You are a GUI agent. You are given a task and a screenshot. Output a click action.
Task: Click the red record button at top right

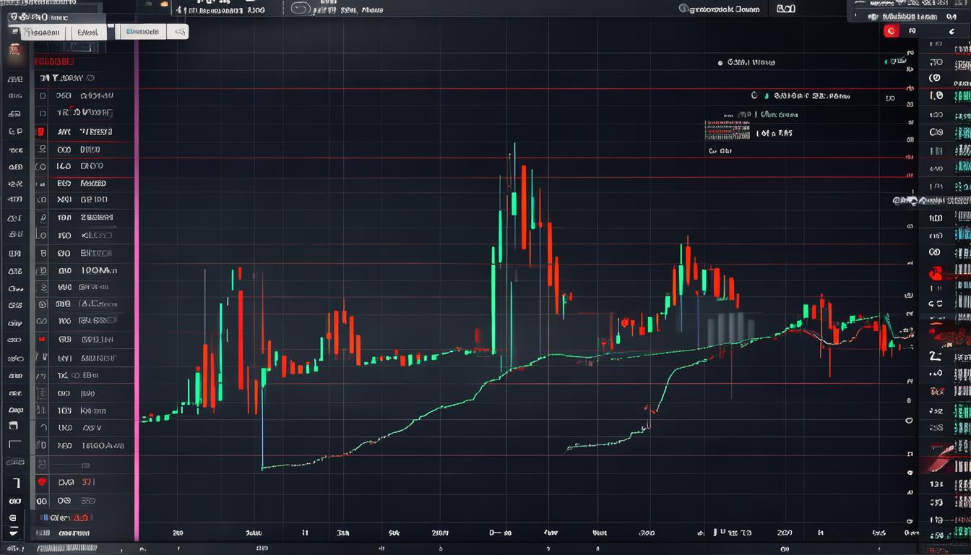pyautogui.click(x=891, y=31)
